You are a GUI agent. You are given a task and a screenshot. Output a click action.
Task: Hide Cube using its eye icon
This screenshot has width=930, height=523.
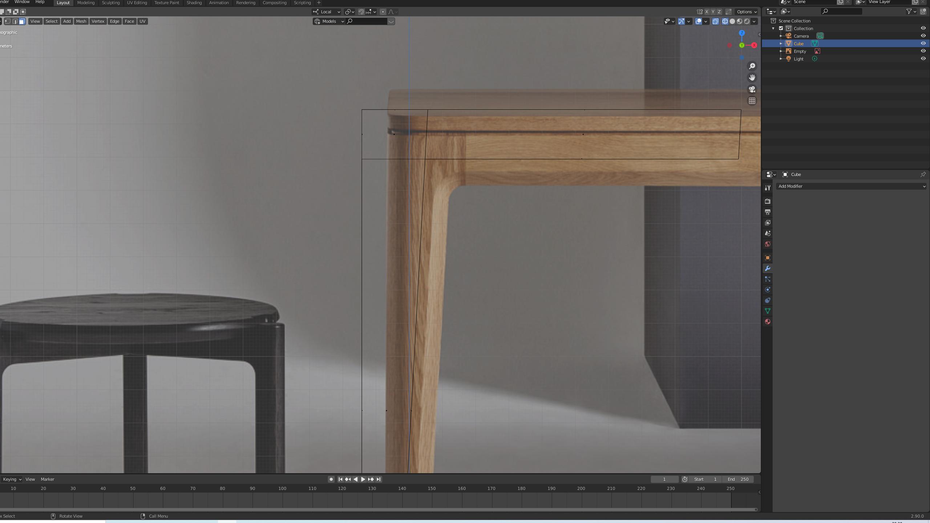pos(923,44)
